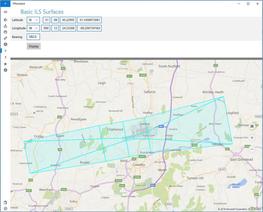Open the lower globe sidebar icon
Viewport: 263px width, 212px height.
[x=5, y=70]
